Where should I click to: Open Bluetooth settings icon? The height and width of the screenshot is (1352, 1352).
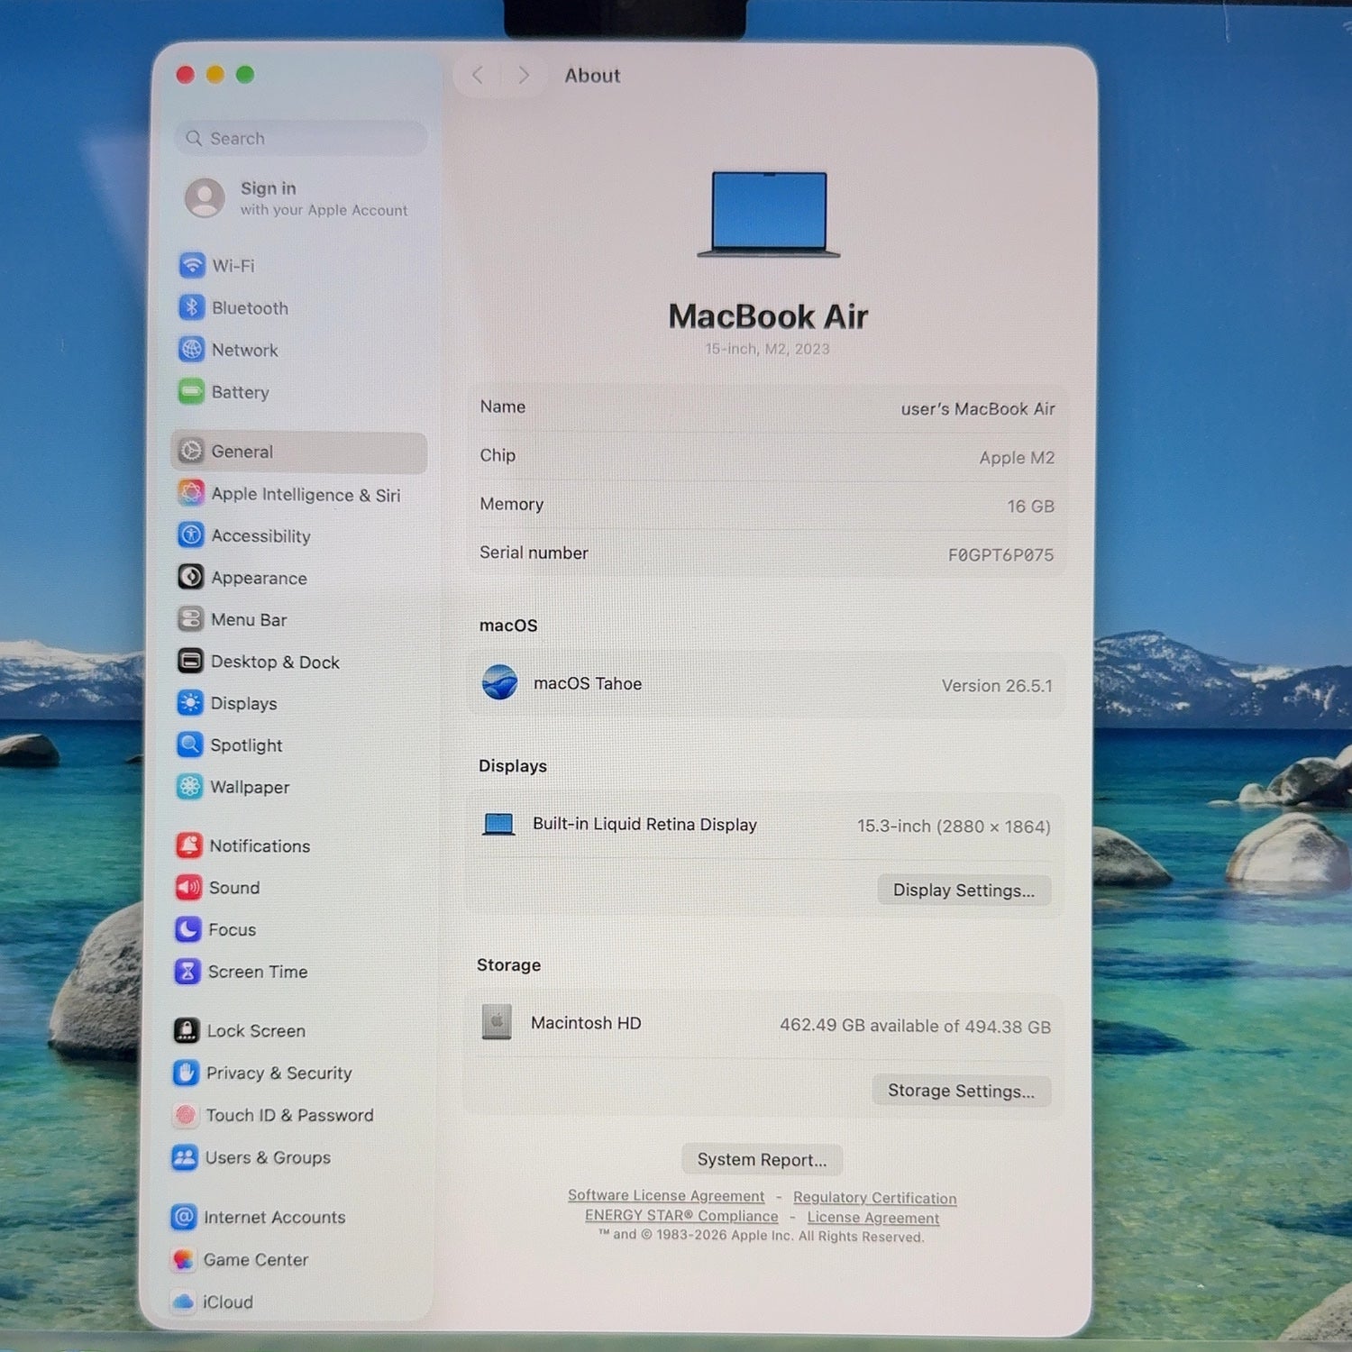192,307
